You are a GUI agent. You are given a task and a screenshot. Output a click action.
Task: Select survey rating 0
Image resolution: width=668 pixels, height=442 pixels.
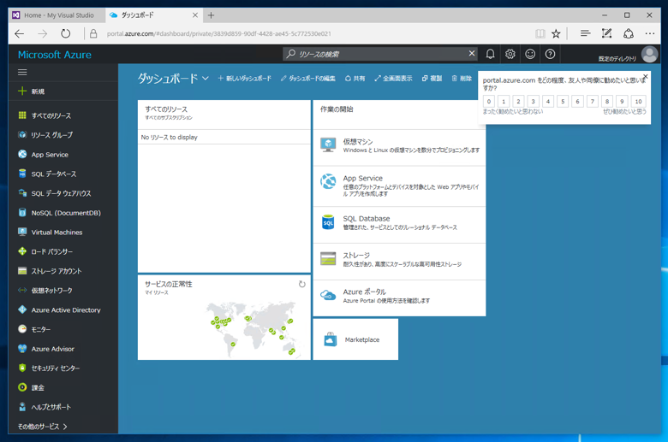[489, 101]
